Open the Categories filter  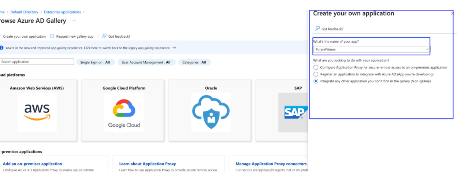pyautogui.click(x=194, y=62)
